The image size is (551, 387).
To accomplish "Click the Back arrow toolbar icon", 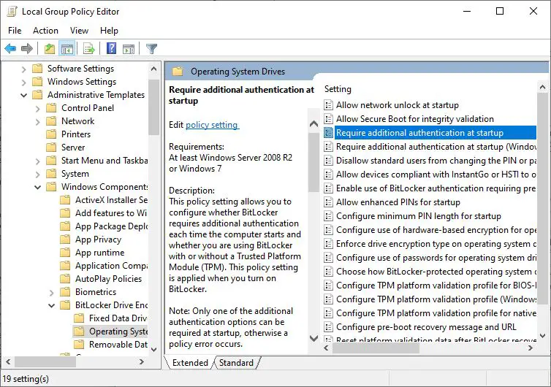I will click(x=10, y=48).
